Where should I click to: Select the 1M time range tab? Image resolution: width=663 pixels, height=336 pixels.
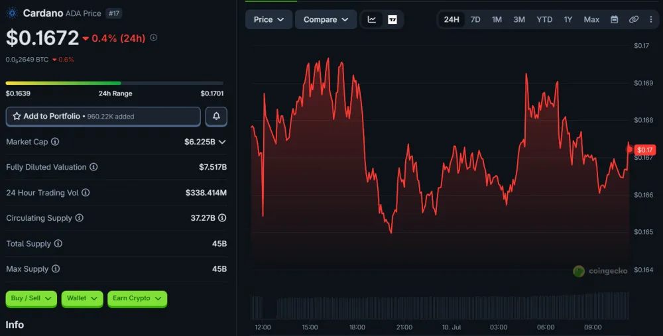point(497,19)
